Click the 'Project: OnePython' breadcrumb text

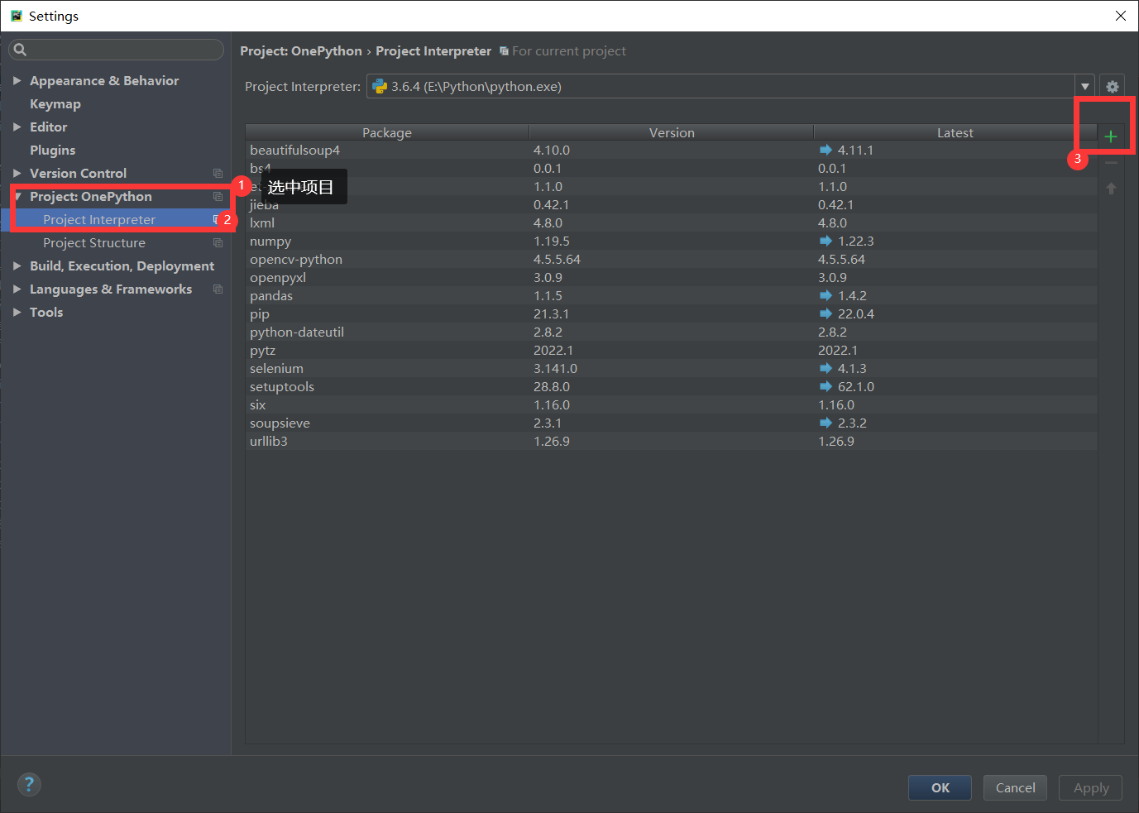(301, 50)
